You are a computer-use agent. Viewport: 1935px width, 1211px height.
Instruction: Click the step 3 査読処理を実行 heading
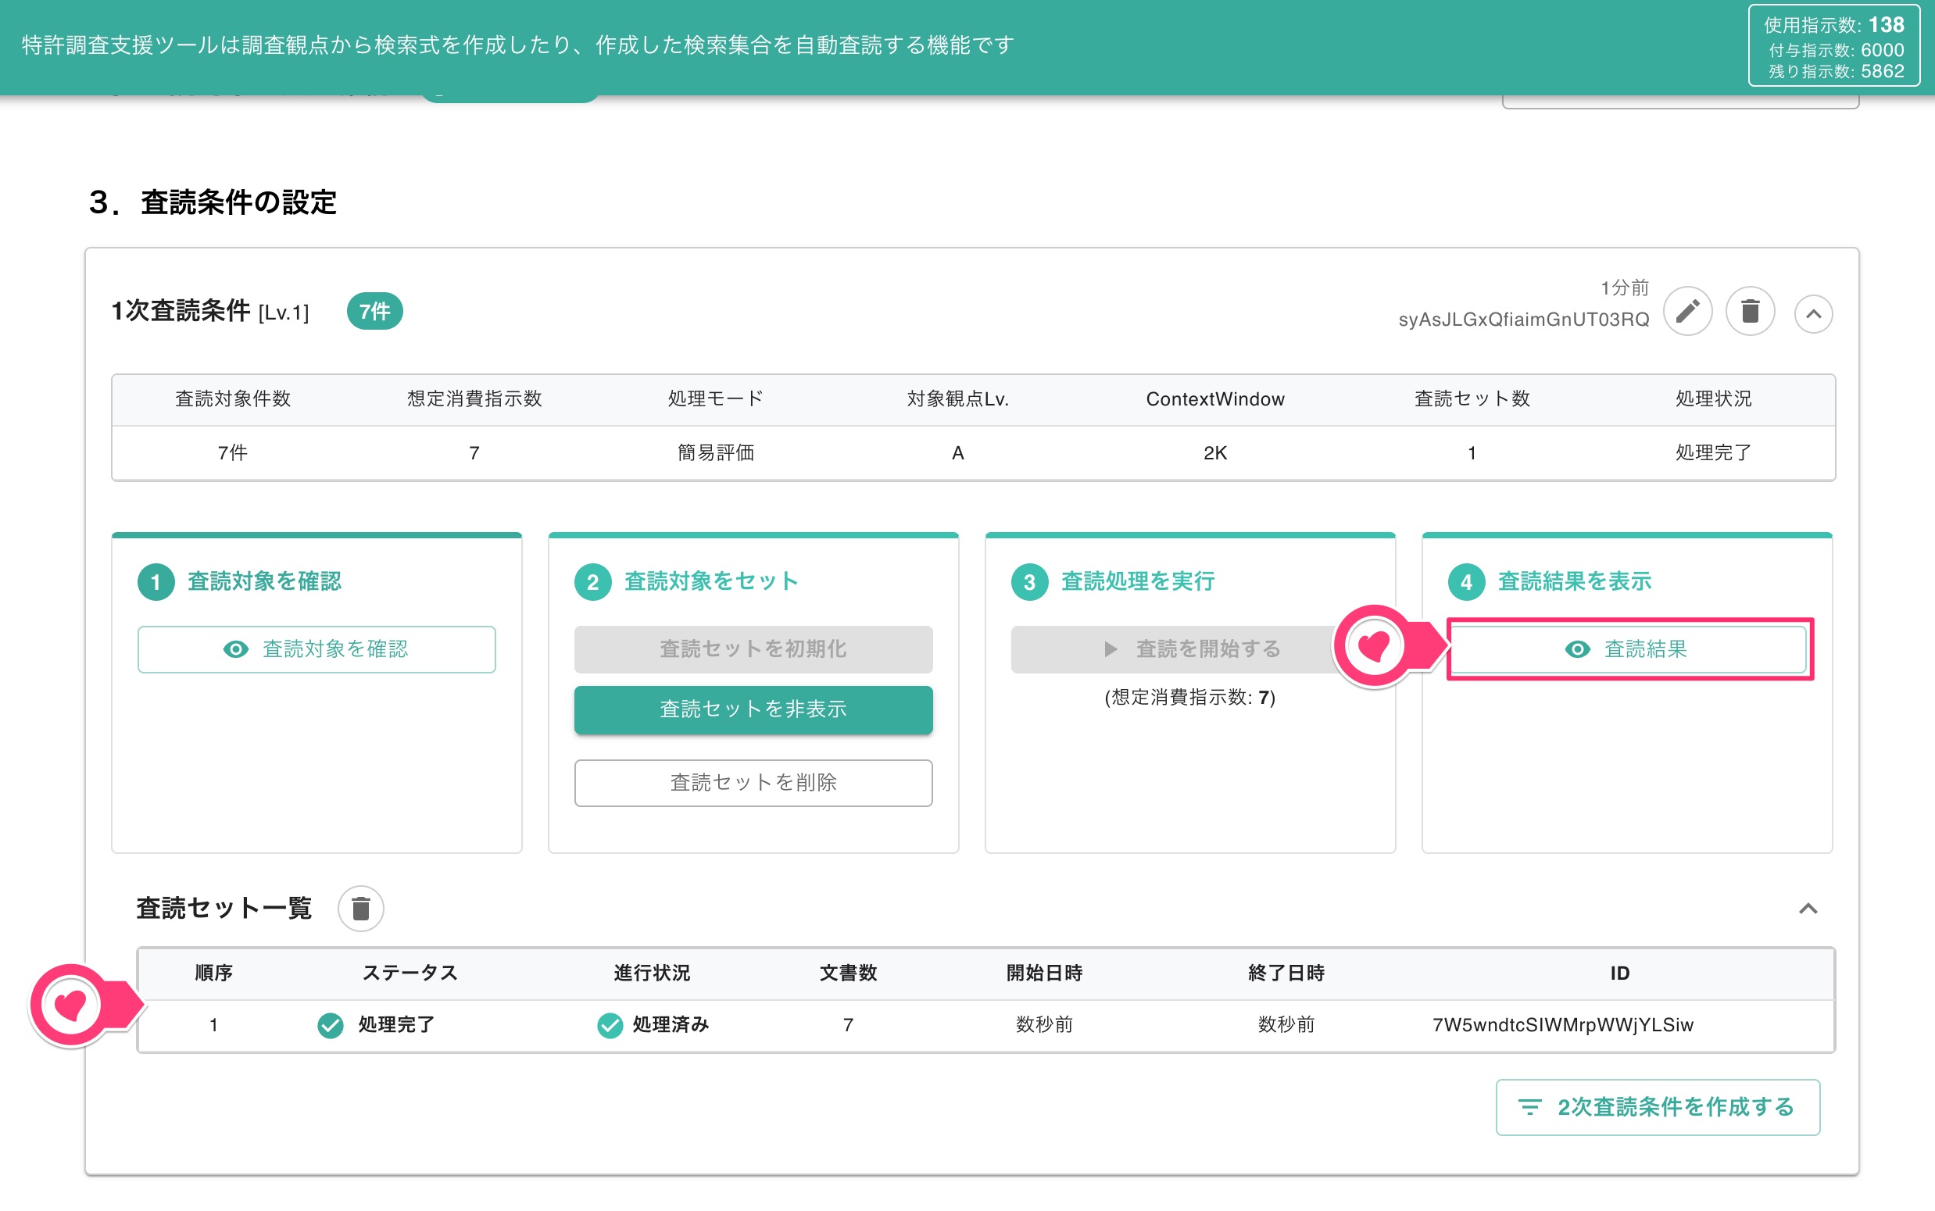pos(1137,581)
